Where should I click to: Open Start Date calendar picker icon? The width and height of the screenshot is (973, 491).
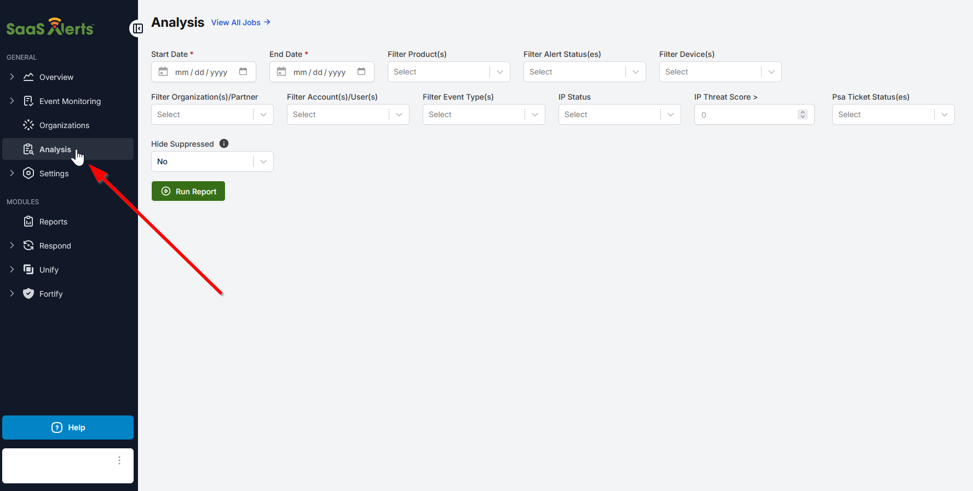[x=243, y=72]
